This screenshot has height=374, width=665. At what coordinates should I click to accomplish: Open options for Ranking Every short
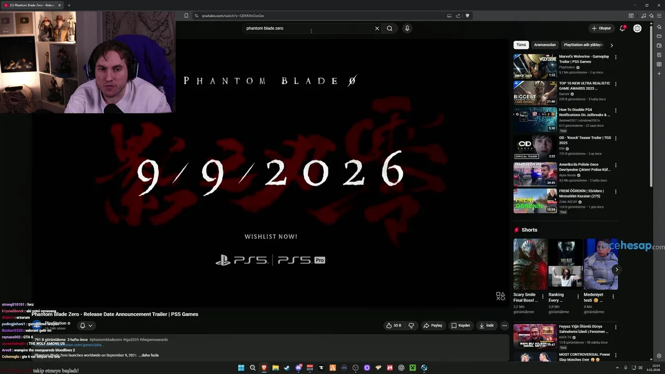(578, 297)
